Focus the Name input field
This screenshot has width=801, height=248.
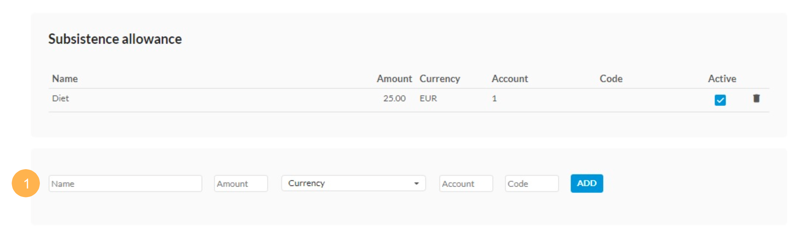click(x=125, y=183)
